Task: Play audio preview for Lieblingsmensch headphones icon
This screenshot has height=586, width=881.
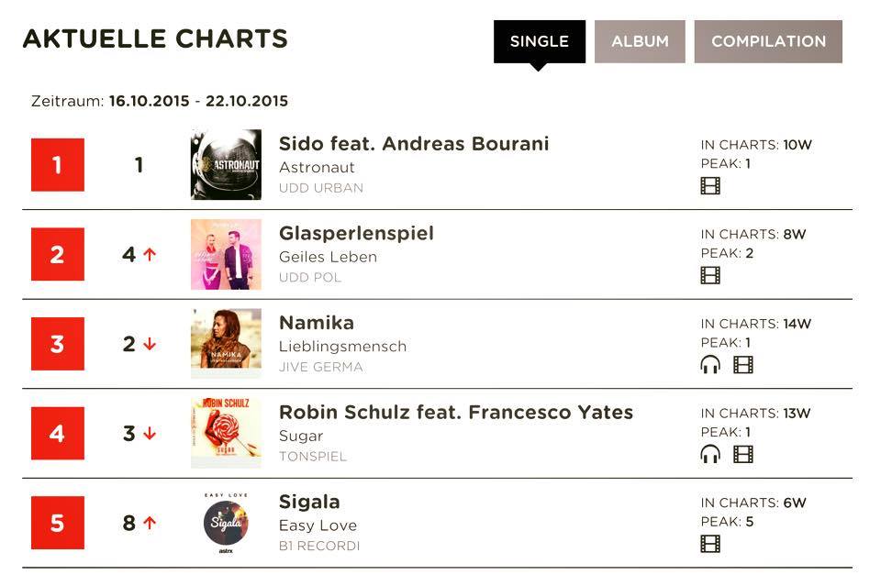Action: click(x=710, y=365)
